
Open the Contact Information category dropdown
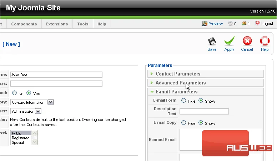click(x=32, y=102)
